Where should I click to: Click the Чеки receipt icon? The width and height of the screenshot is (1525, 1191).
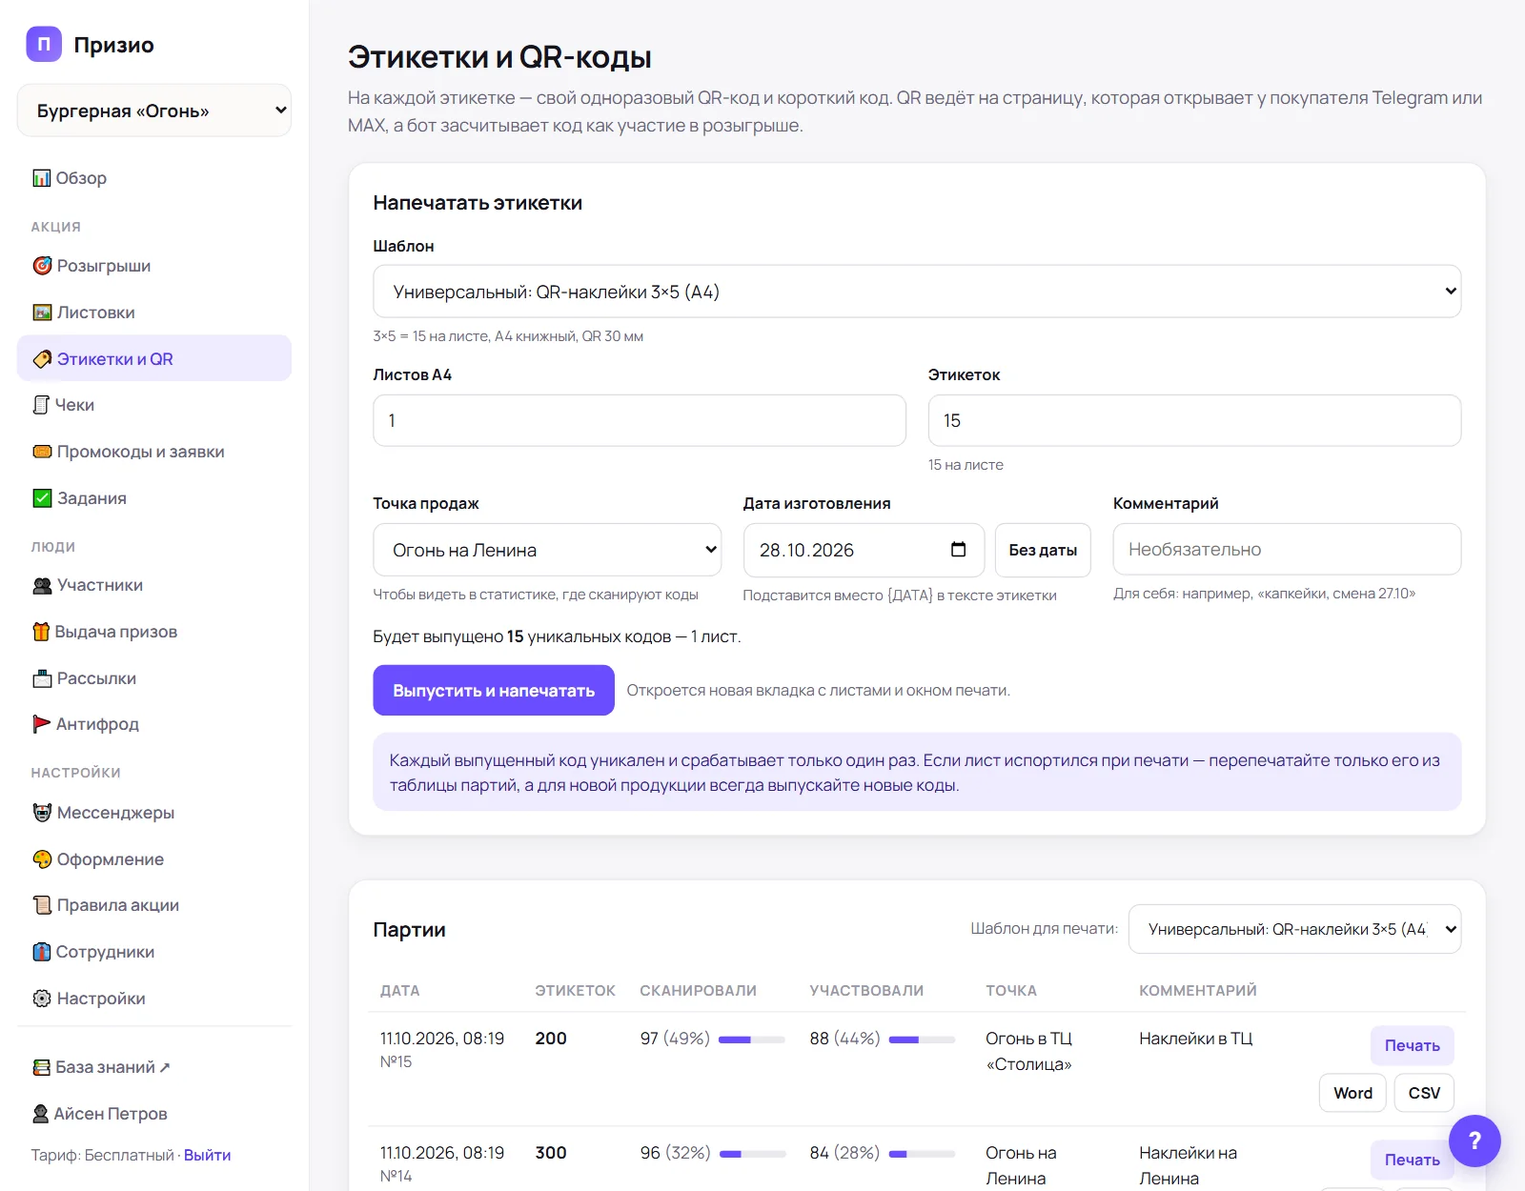click(41, 405)
